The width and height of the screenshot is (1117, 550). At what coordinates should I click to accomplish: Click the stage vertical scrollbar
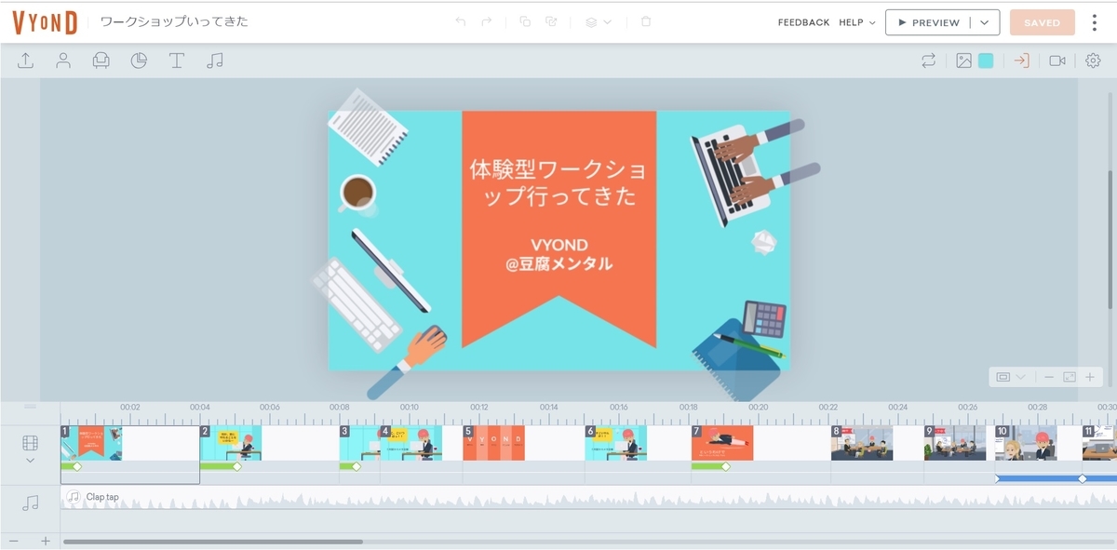coord(1112,240)
